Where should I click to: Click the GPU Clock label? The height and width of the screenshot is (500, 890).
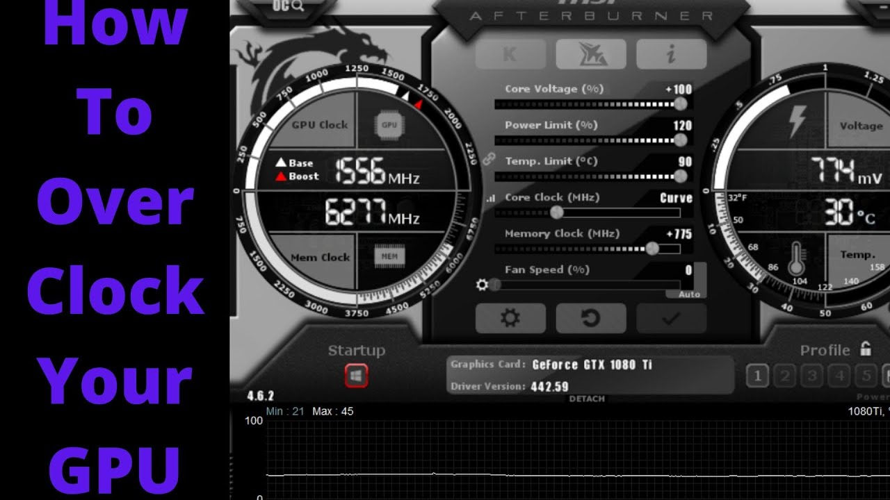point(320,125)
